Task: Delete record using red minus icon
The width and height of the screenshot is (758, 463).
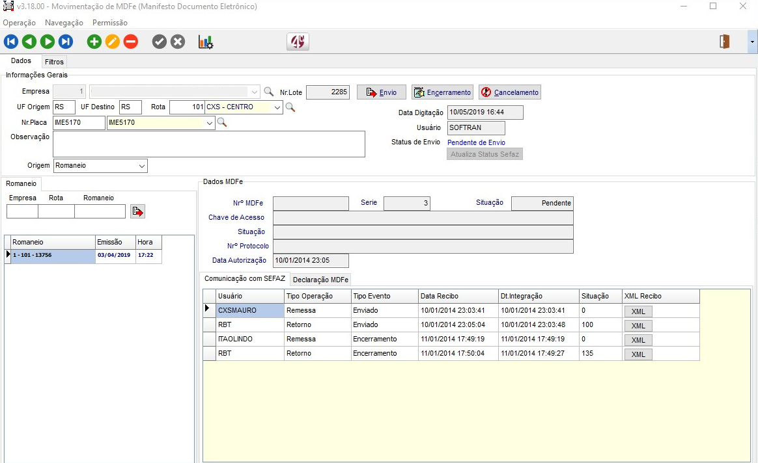Action: [131, 42]
